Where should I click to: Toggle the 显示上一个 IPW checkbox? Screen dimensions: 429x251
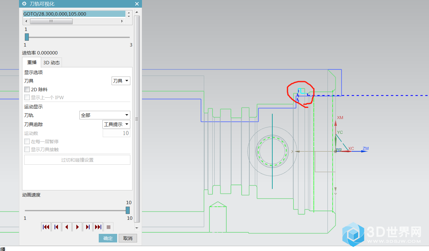pos(27,98)
